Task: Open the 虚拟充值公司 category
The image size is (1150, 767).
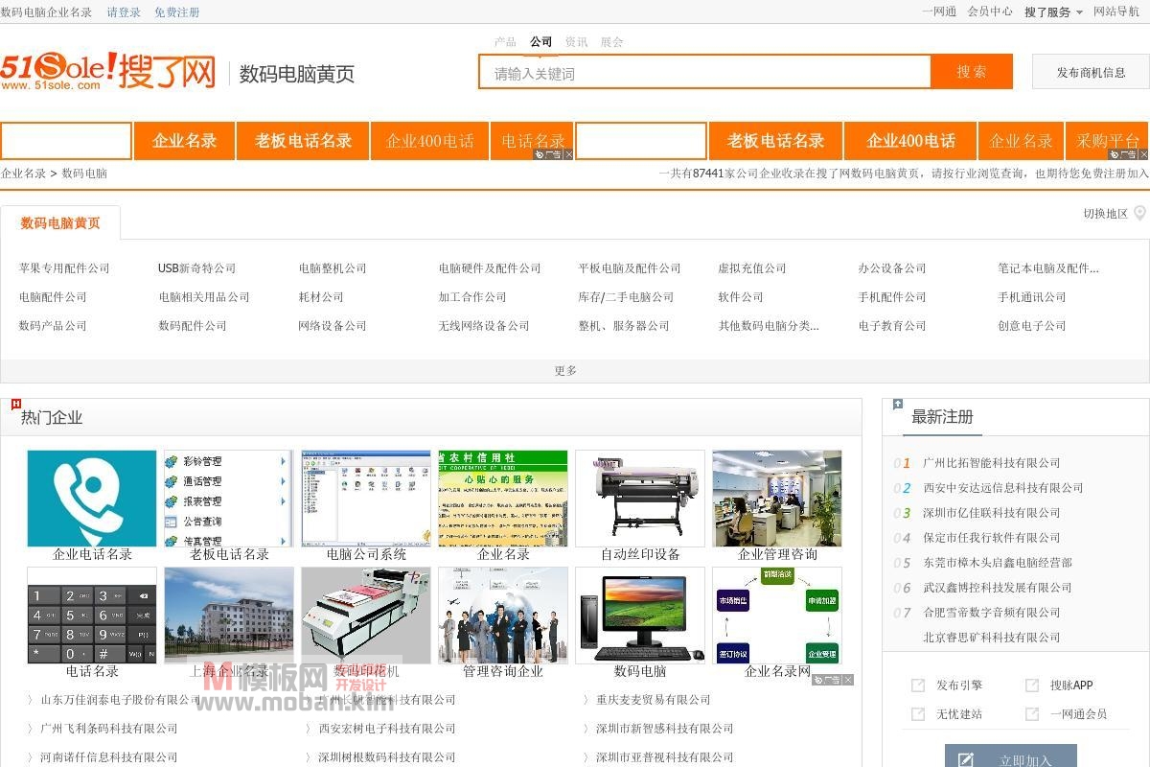Action: tap(752, 268)
